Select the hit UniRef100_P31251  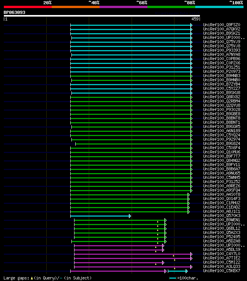[x=222, y=67]
